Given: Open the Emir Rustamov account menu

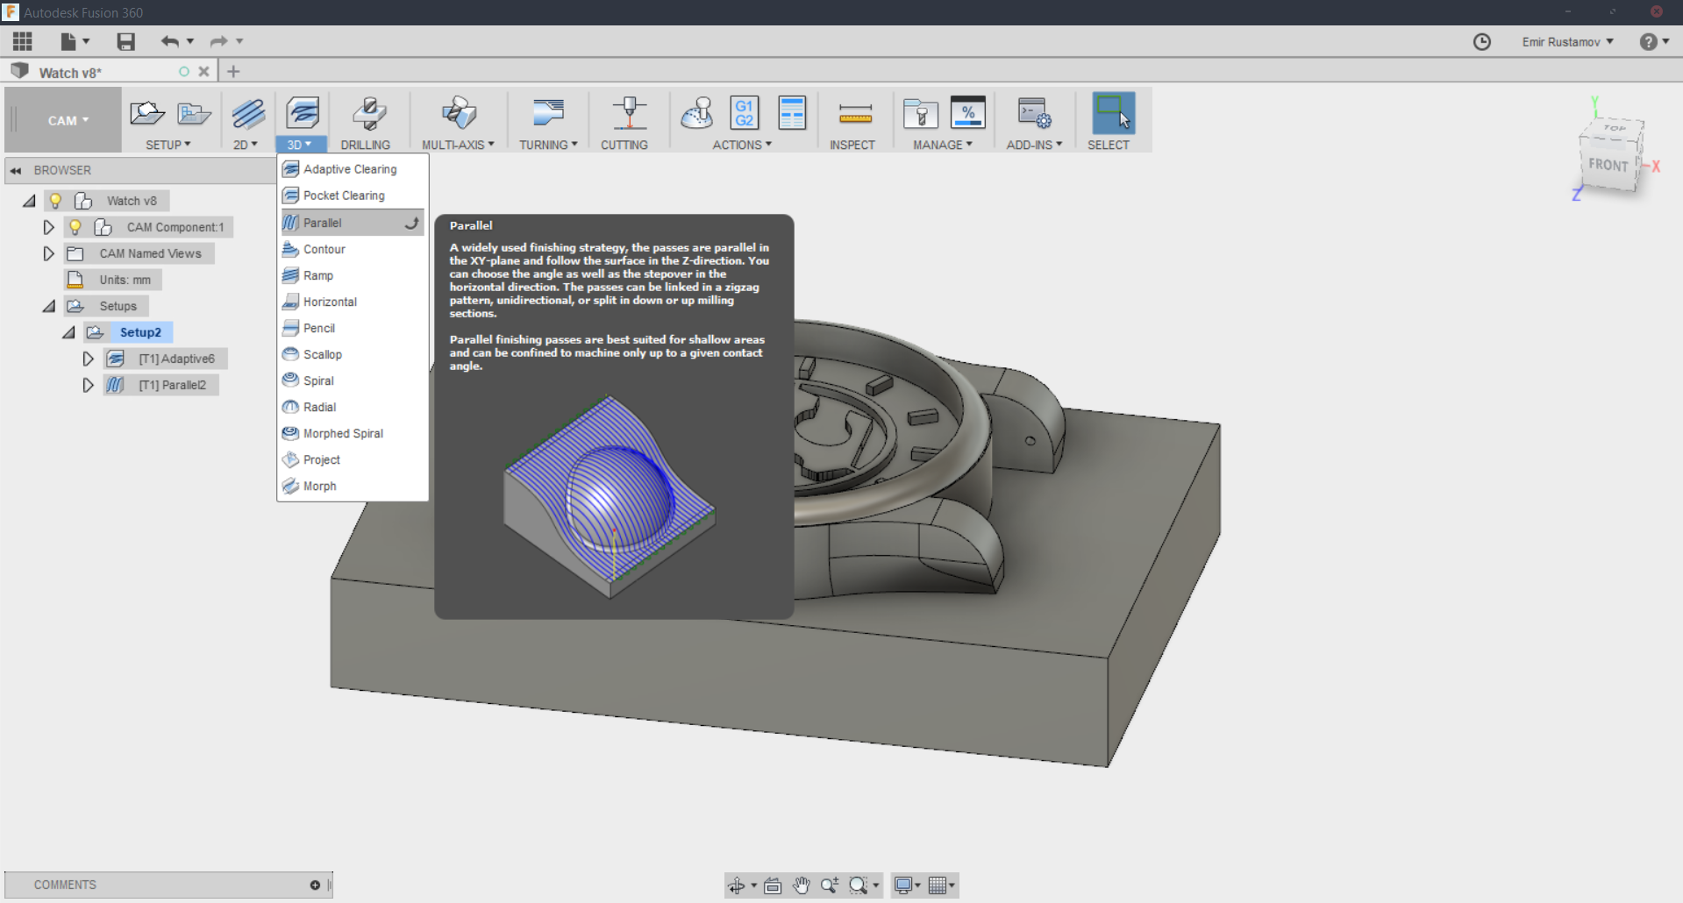Looking at the screenshot, I should click(1568, 42).
